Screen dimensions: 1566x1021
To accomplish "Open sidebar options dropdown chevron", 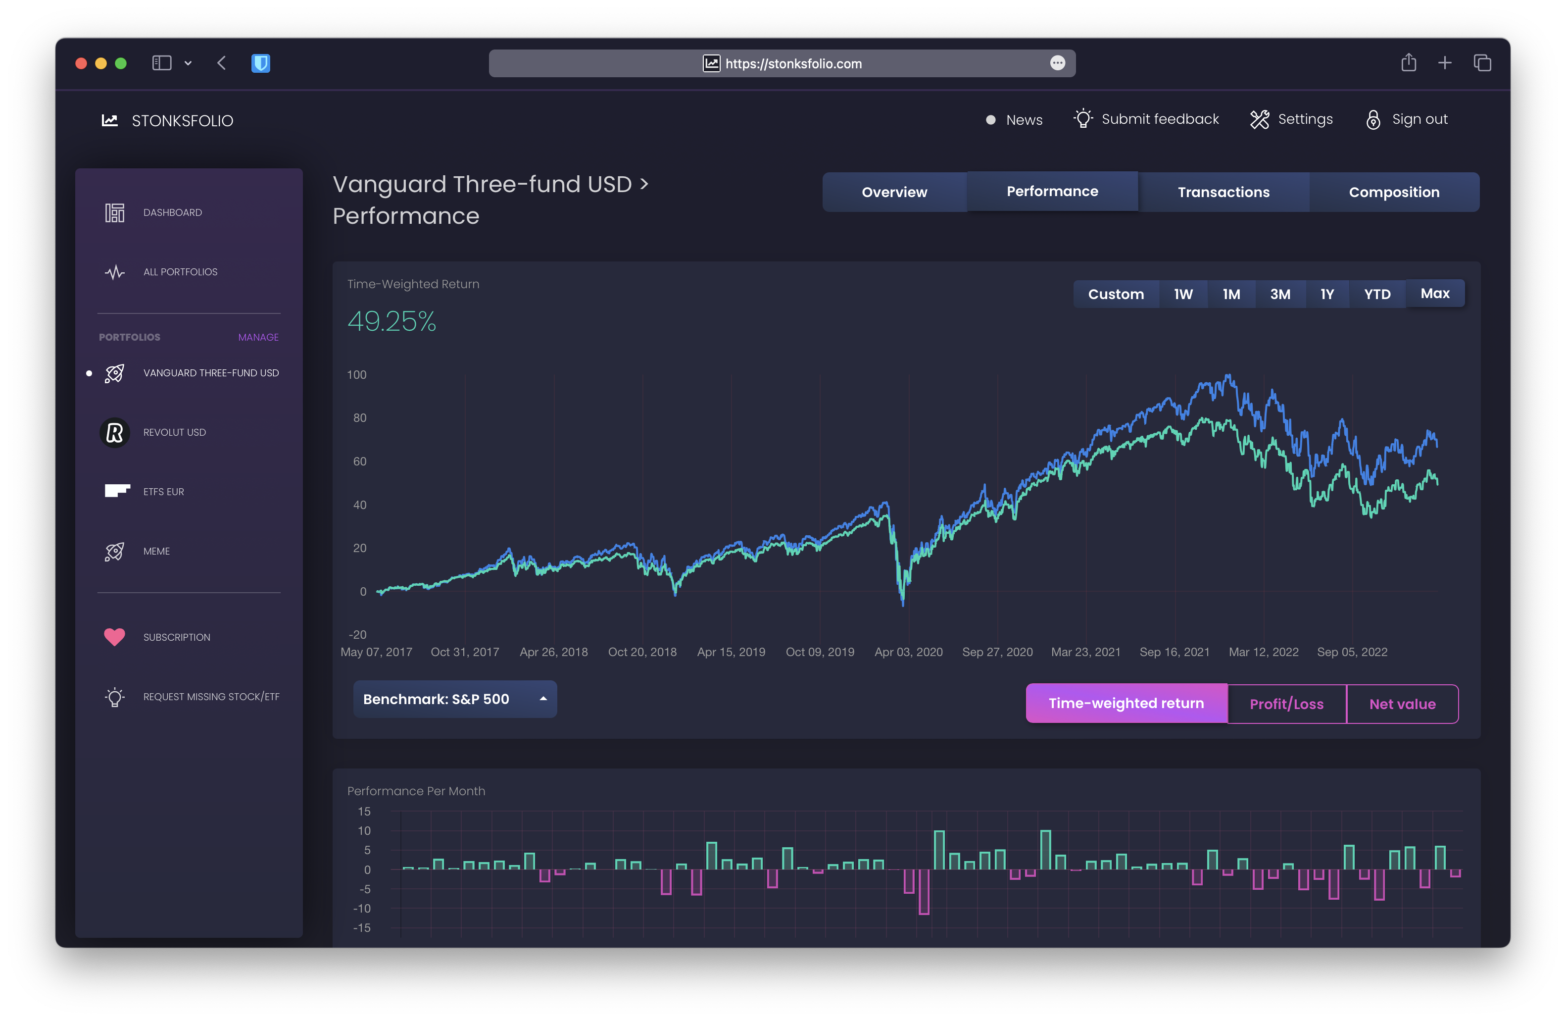I will [x=188, y=63].
